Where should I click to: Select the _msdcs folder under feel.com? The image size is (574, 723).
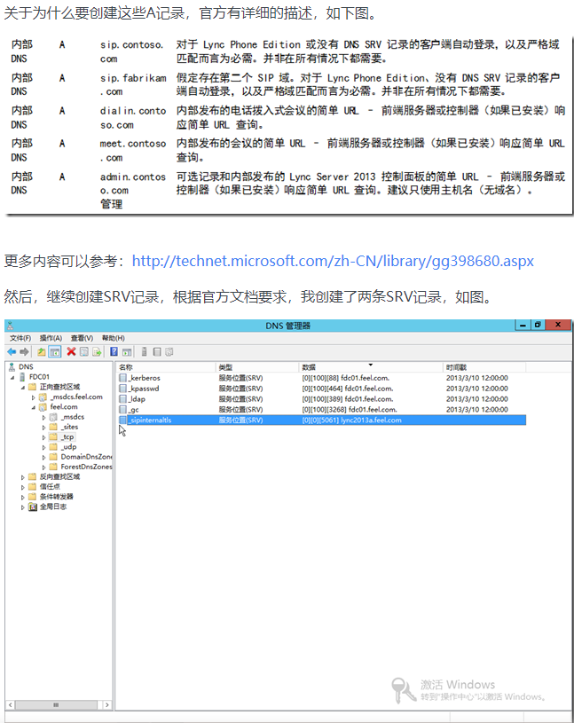tap(73, 417)
